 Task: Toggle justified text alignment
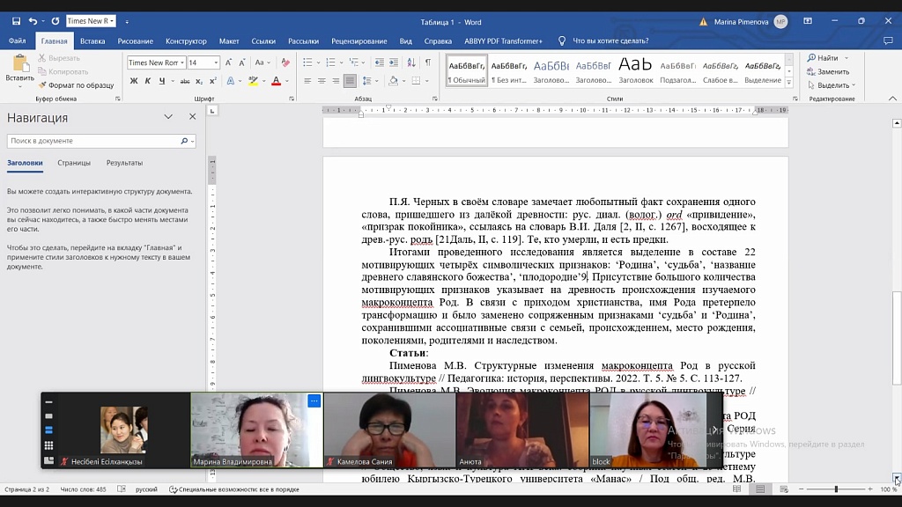350,81
